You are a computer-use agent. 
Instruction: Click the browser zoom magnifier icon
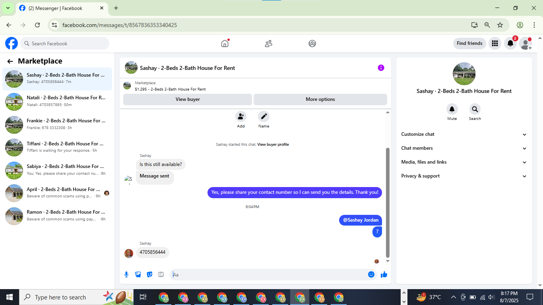coord(487,25)
